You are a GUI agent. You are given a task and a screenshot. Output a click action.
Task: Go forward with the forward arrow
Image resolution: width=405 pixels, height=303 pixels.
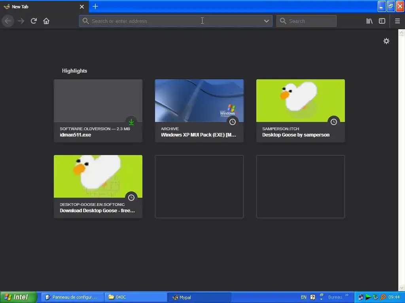21,21
